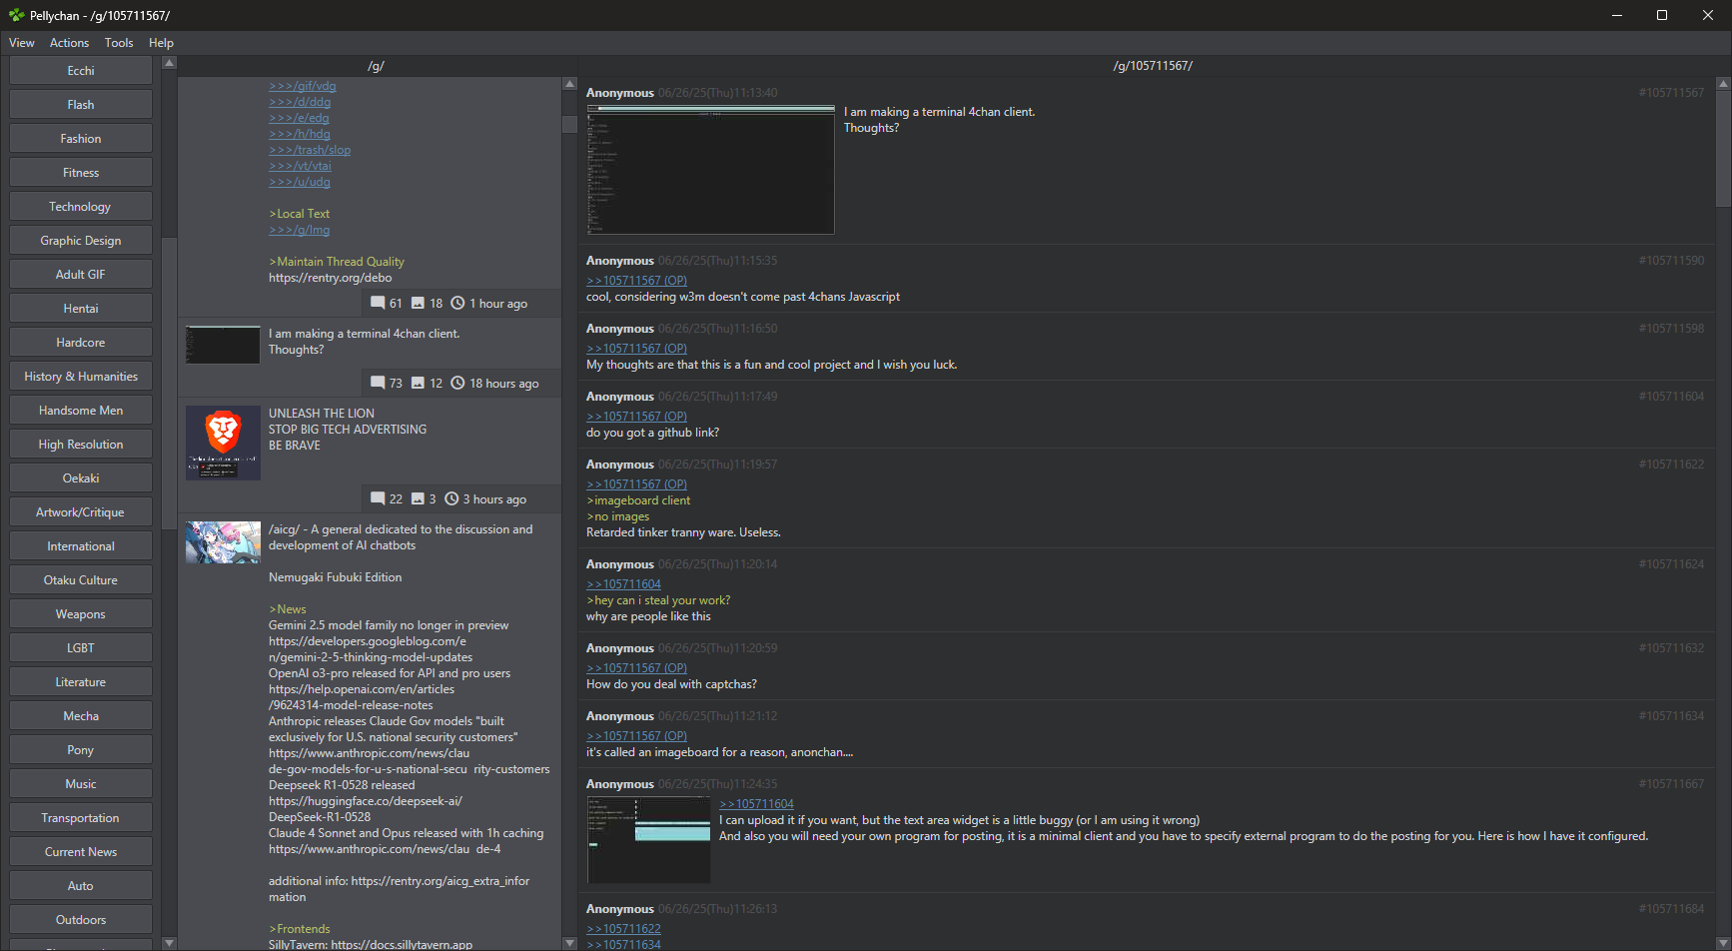Click the clock icon beside '3 hours ago'
Screen dimensions: 1732x951
tap(451, 498)
